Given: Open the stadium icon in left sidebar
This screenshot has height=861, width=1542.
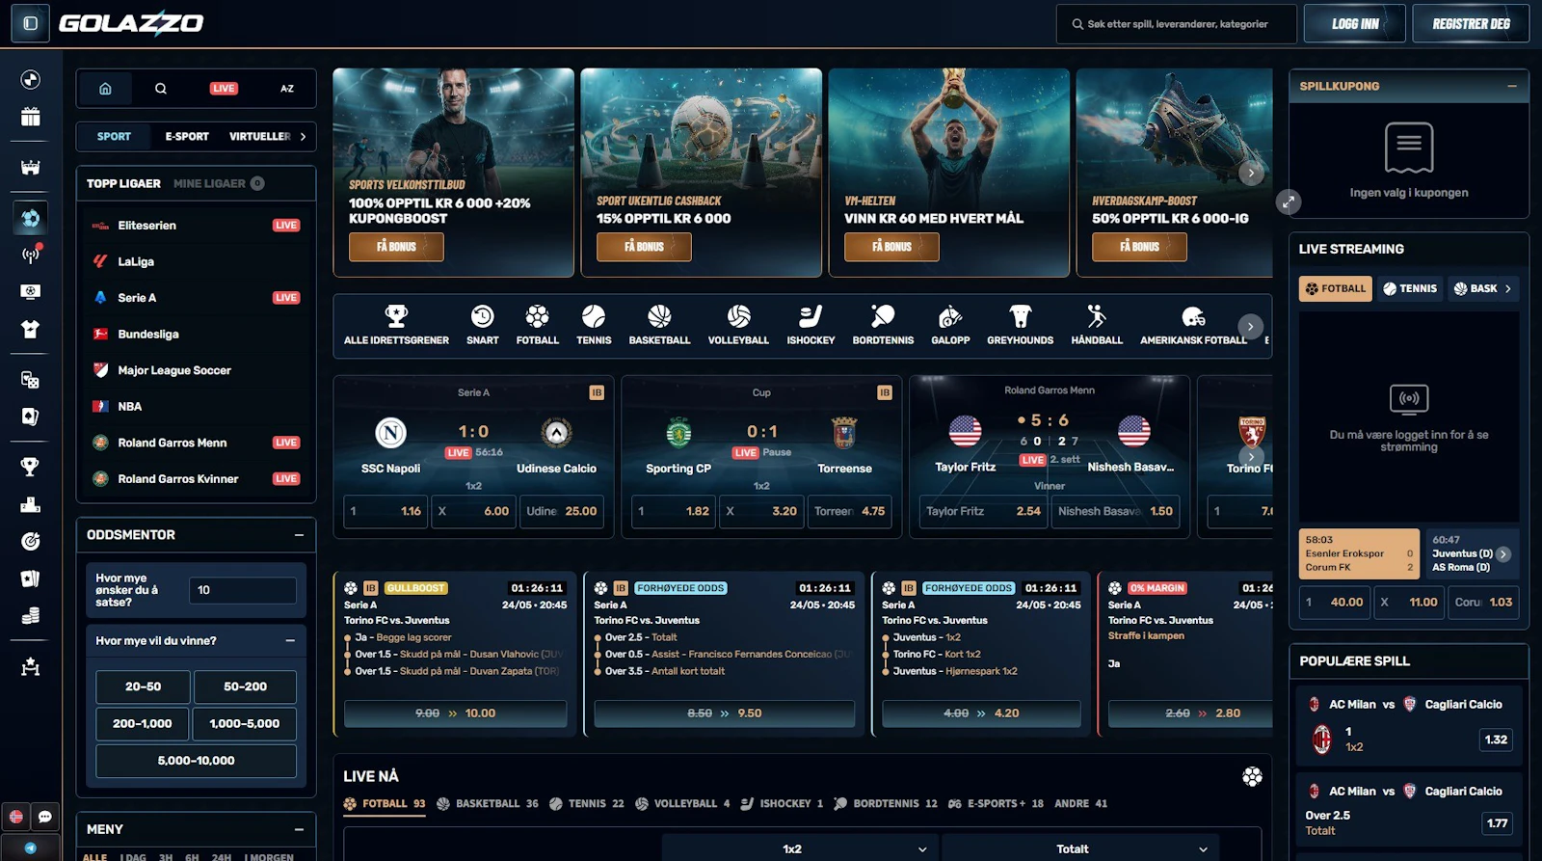Looking at the screenshot, I should tap(31, 168).
